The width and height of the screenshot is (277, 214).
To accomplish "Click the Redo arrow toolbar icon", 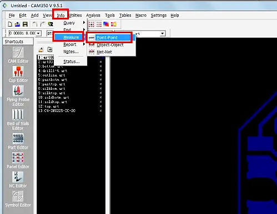I will coord(43,24).
